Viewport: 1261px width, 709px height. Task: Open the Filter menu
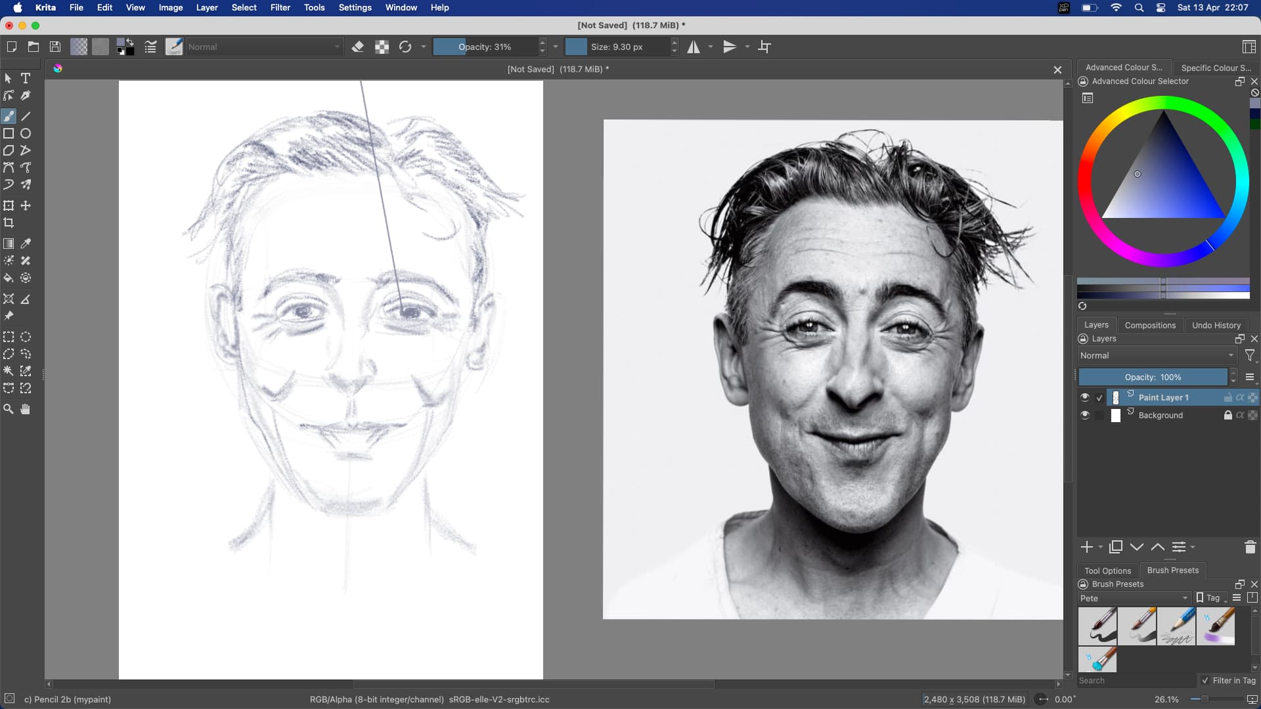point(280,7)
